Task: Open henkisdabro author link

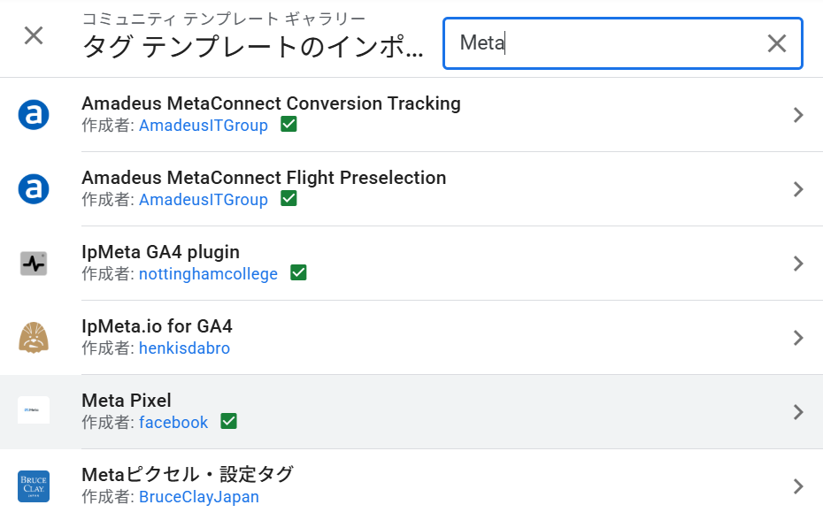Action: tap(184, 348)
